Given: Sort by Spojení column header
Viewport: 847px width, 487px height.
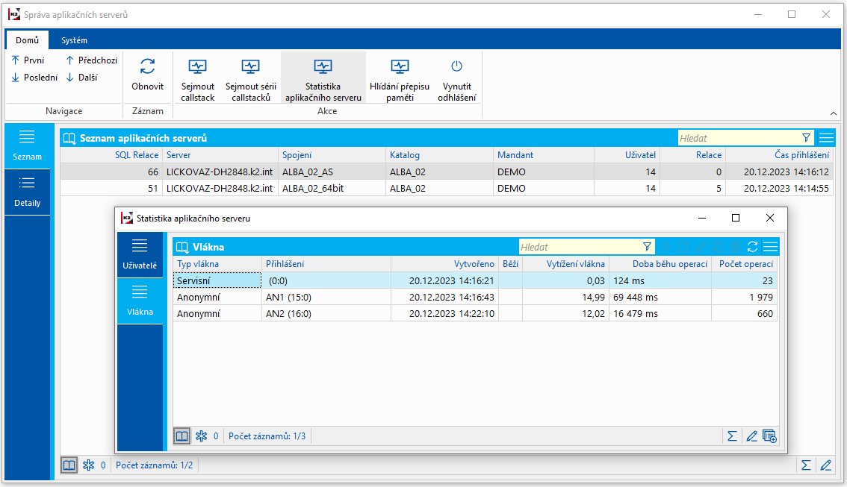Looking at the screenshot, I should click(332, 155).
